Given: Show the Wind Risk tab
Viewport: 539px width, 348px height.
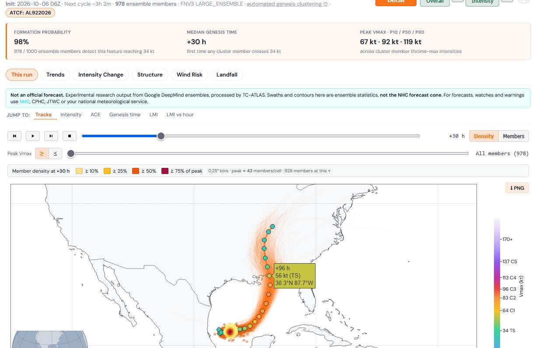Looking at the screenshot, I should click(x=189, y=75).
